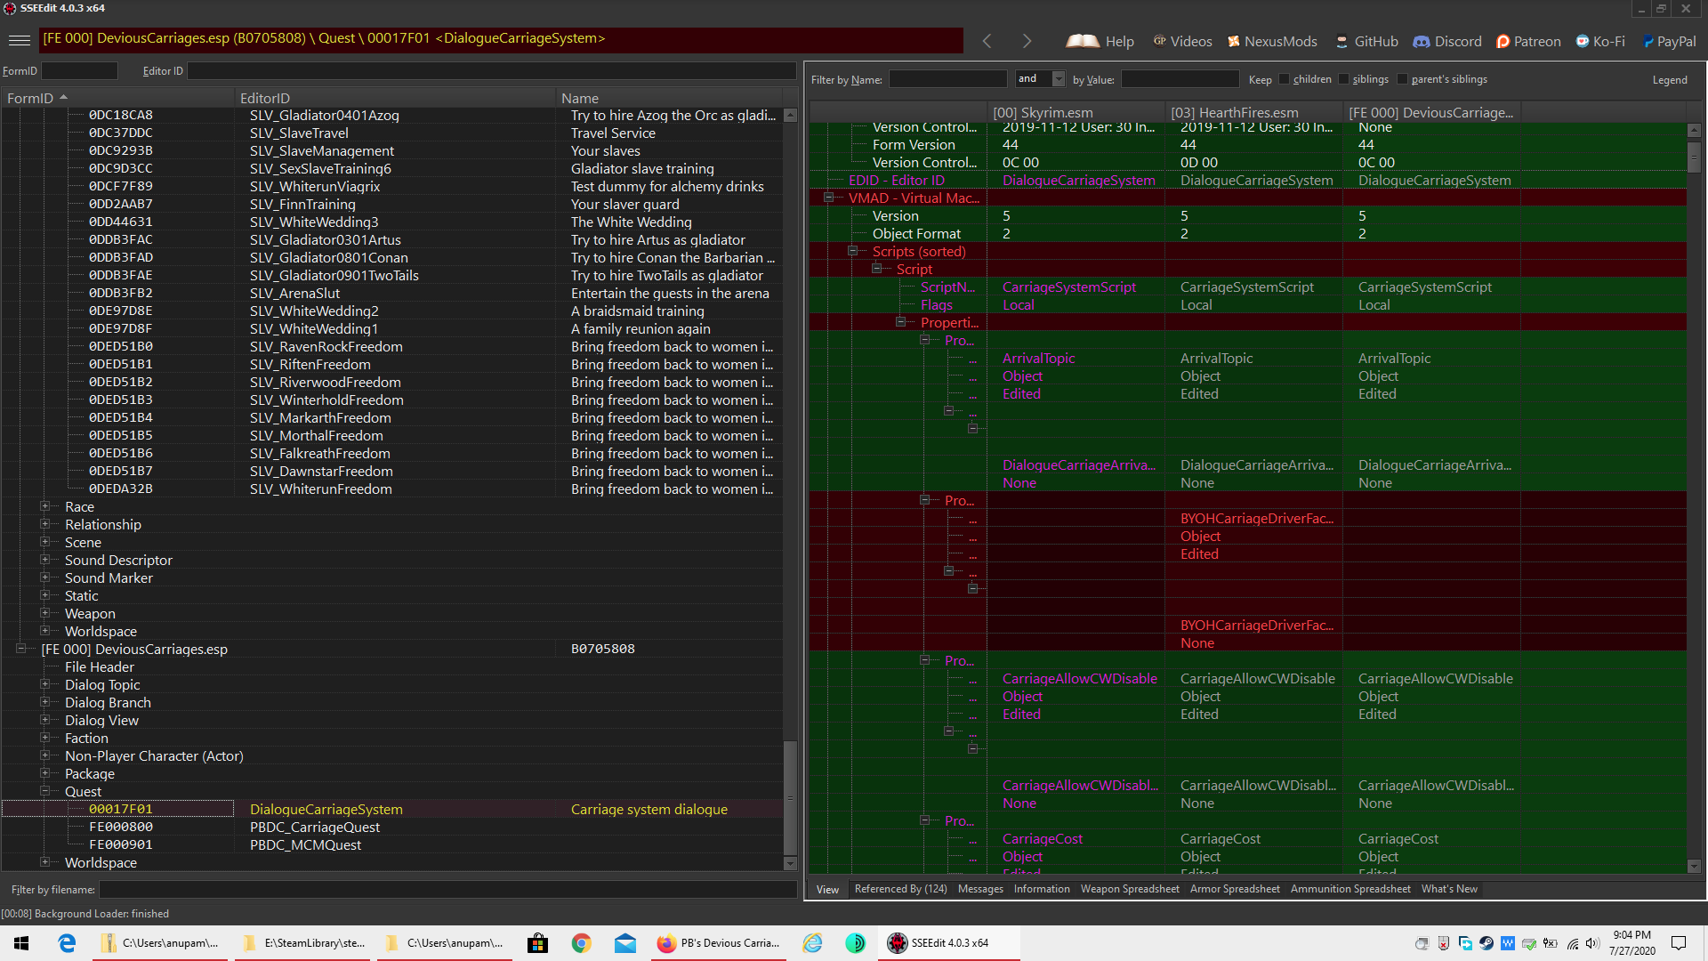Open the GitHub button
This screenshot has height=961, width=1708.
(x=1367, y=41)
